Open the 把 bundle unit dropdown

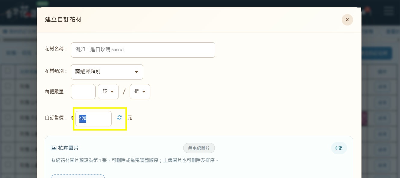(140, 92)
